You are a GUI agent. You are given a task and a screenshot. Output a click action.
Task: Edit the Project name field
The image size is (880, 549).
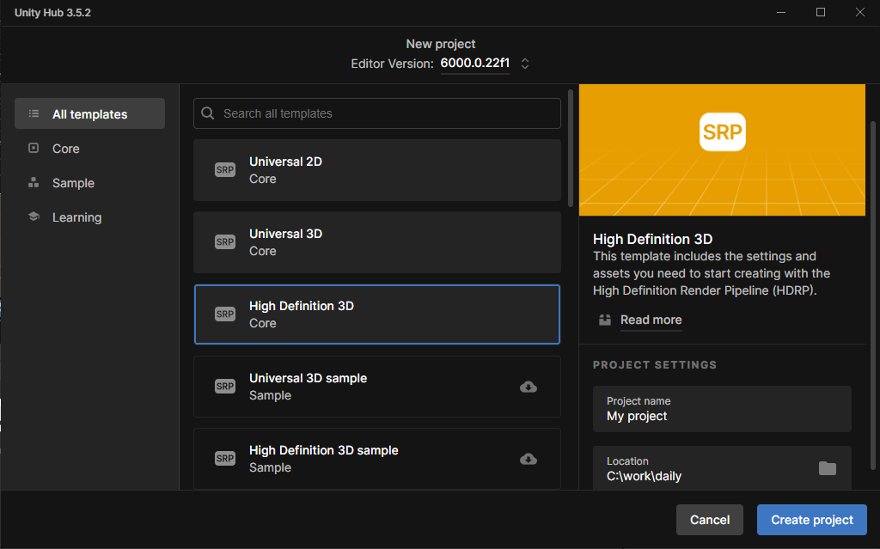tap(722, 409)
